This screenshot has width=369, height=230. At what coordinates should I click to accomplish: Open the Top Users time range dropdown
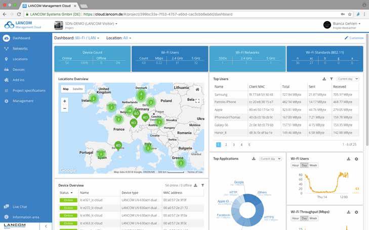[348, 79]
